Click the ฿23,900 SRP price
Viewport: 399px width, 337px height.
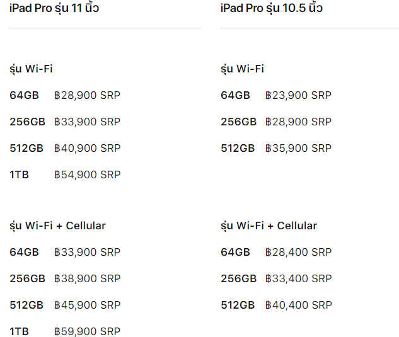coord(298,95)
